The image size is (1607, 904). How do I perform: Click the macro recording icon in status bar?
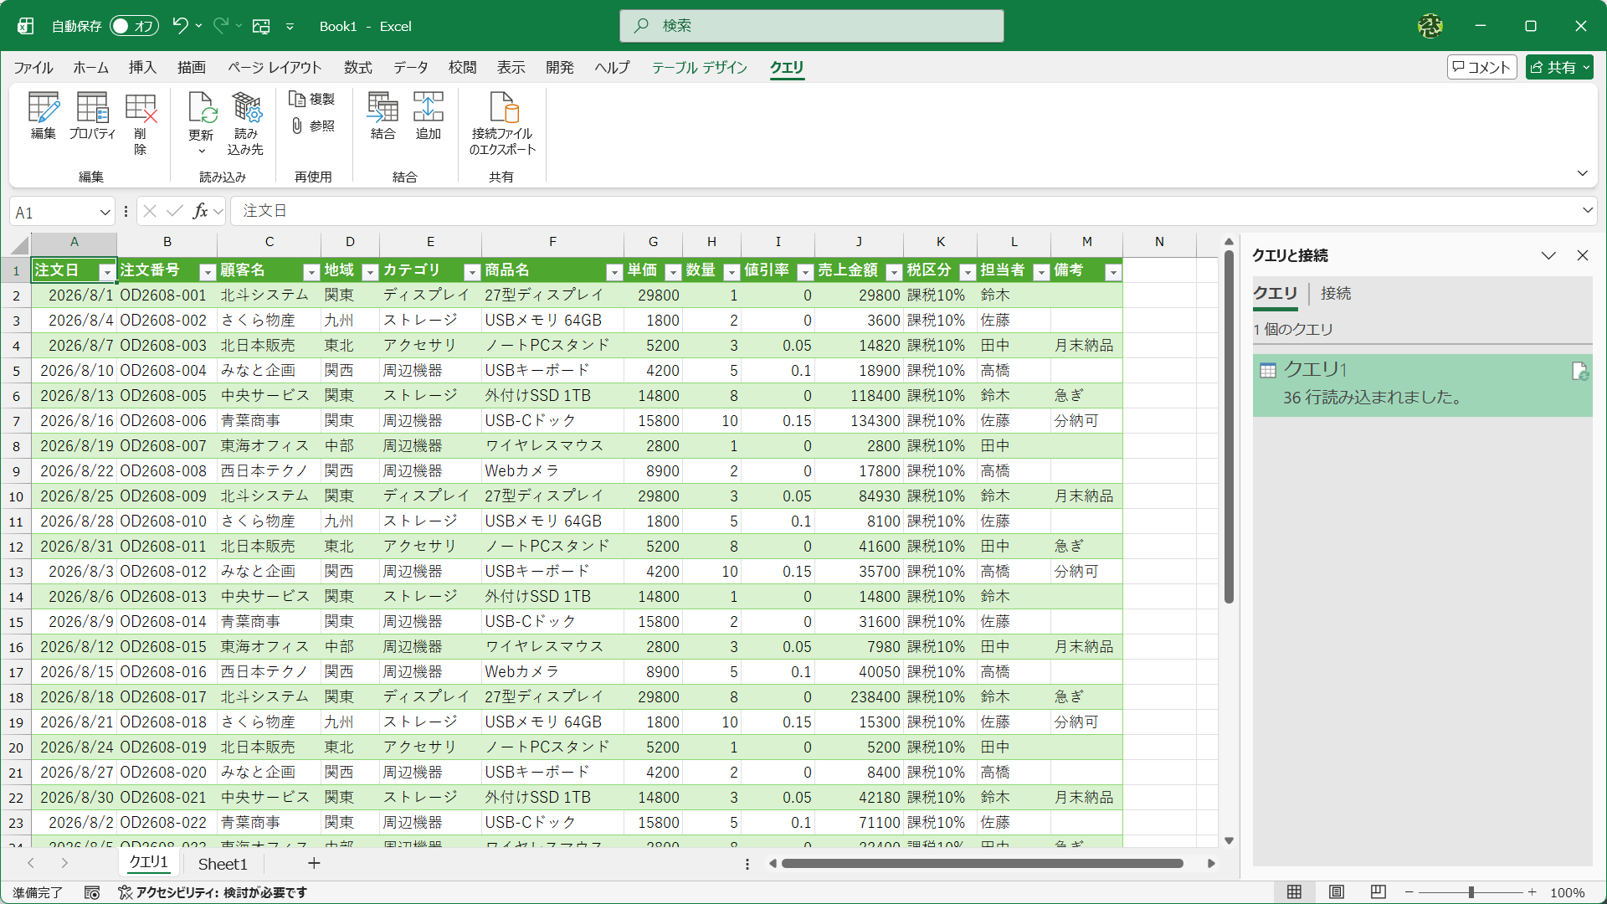[x=92, y=893]
